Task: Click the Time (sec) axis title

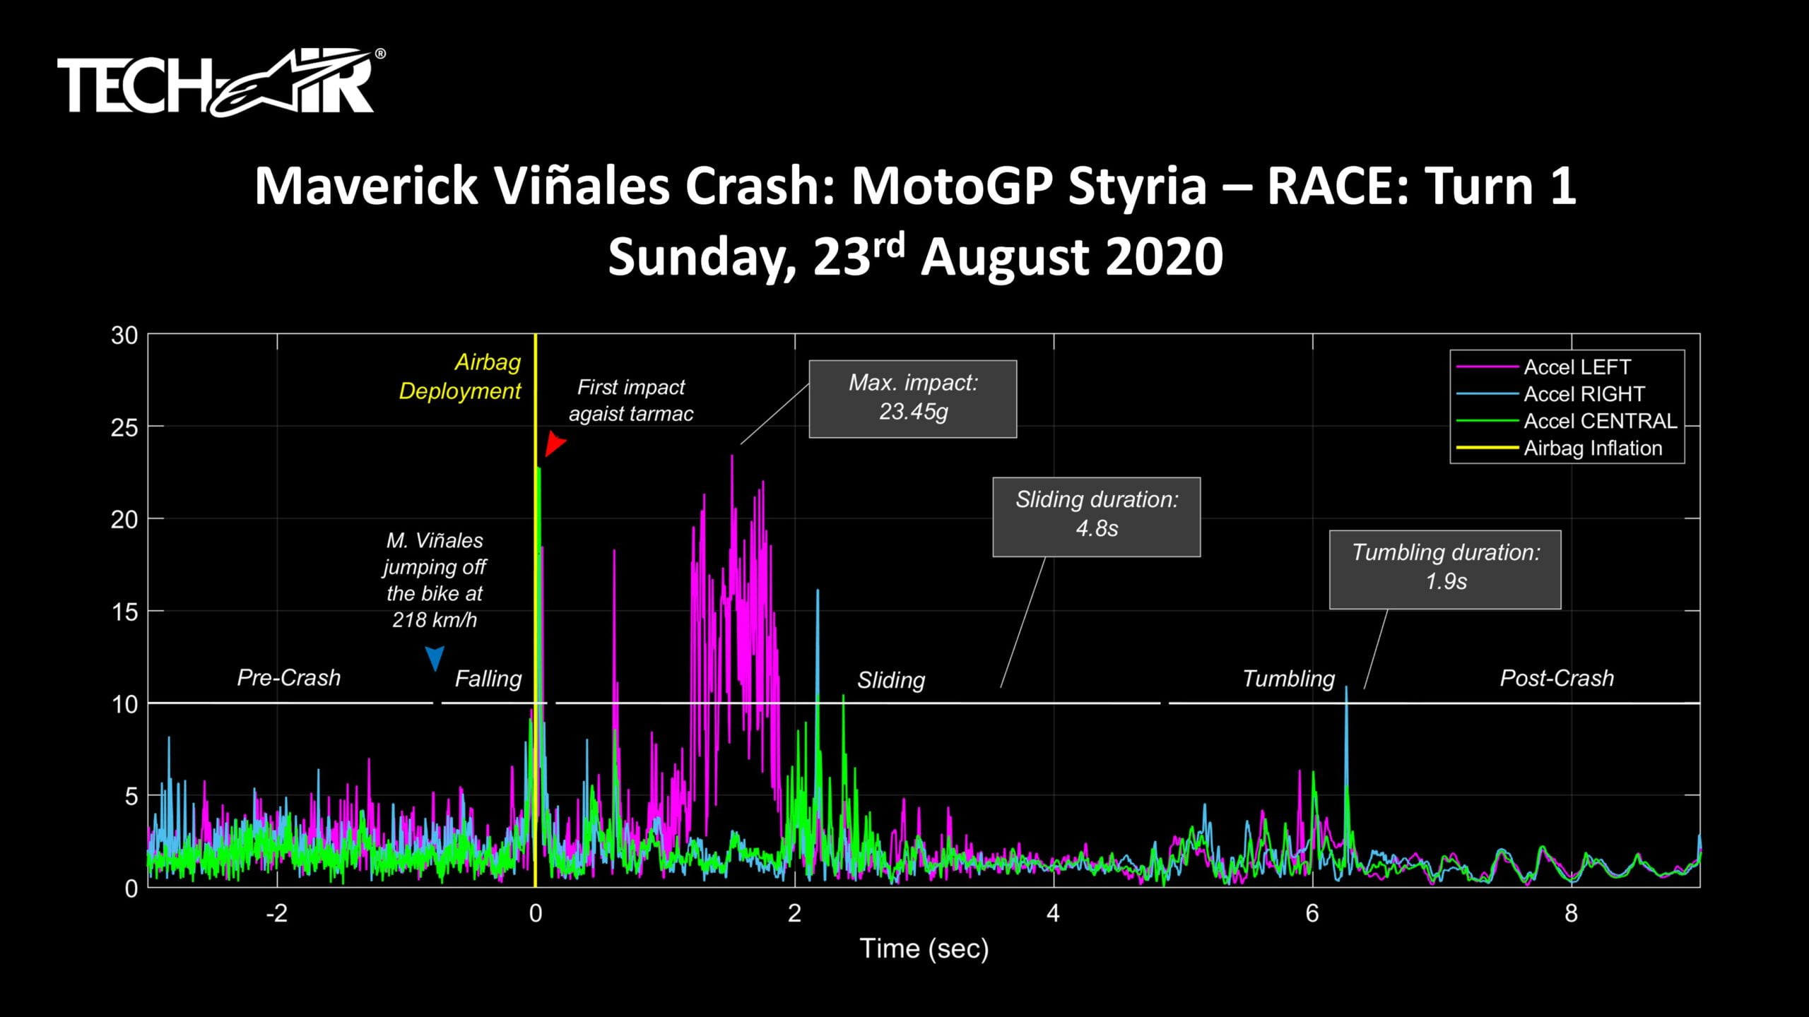Action: click(924, 948)
